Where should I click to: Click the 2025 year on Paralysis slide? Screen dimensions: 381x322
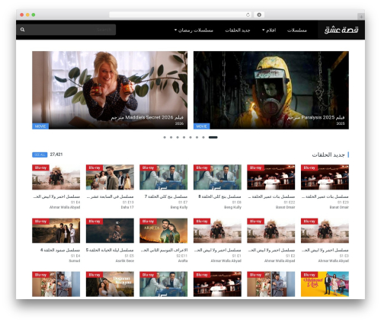[341, 123]
